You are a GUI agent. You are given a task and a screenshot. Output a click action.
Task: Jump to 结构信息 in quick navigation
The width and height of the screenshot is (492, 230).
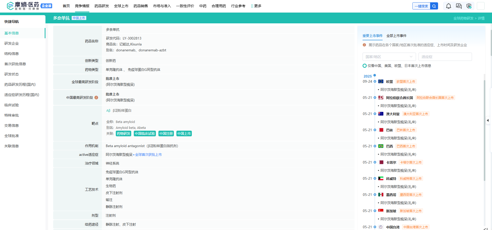coord(12,54)
